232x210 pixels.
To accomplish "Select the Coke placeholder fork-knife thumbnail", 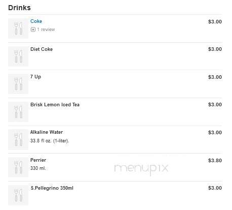I will point(18,28).
